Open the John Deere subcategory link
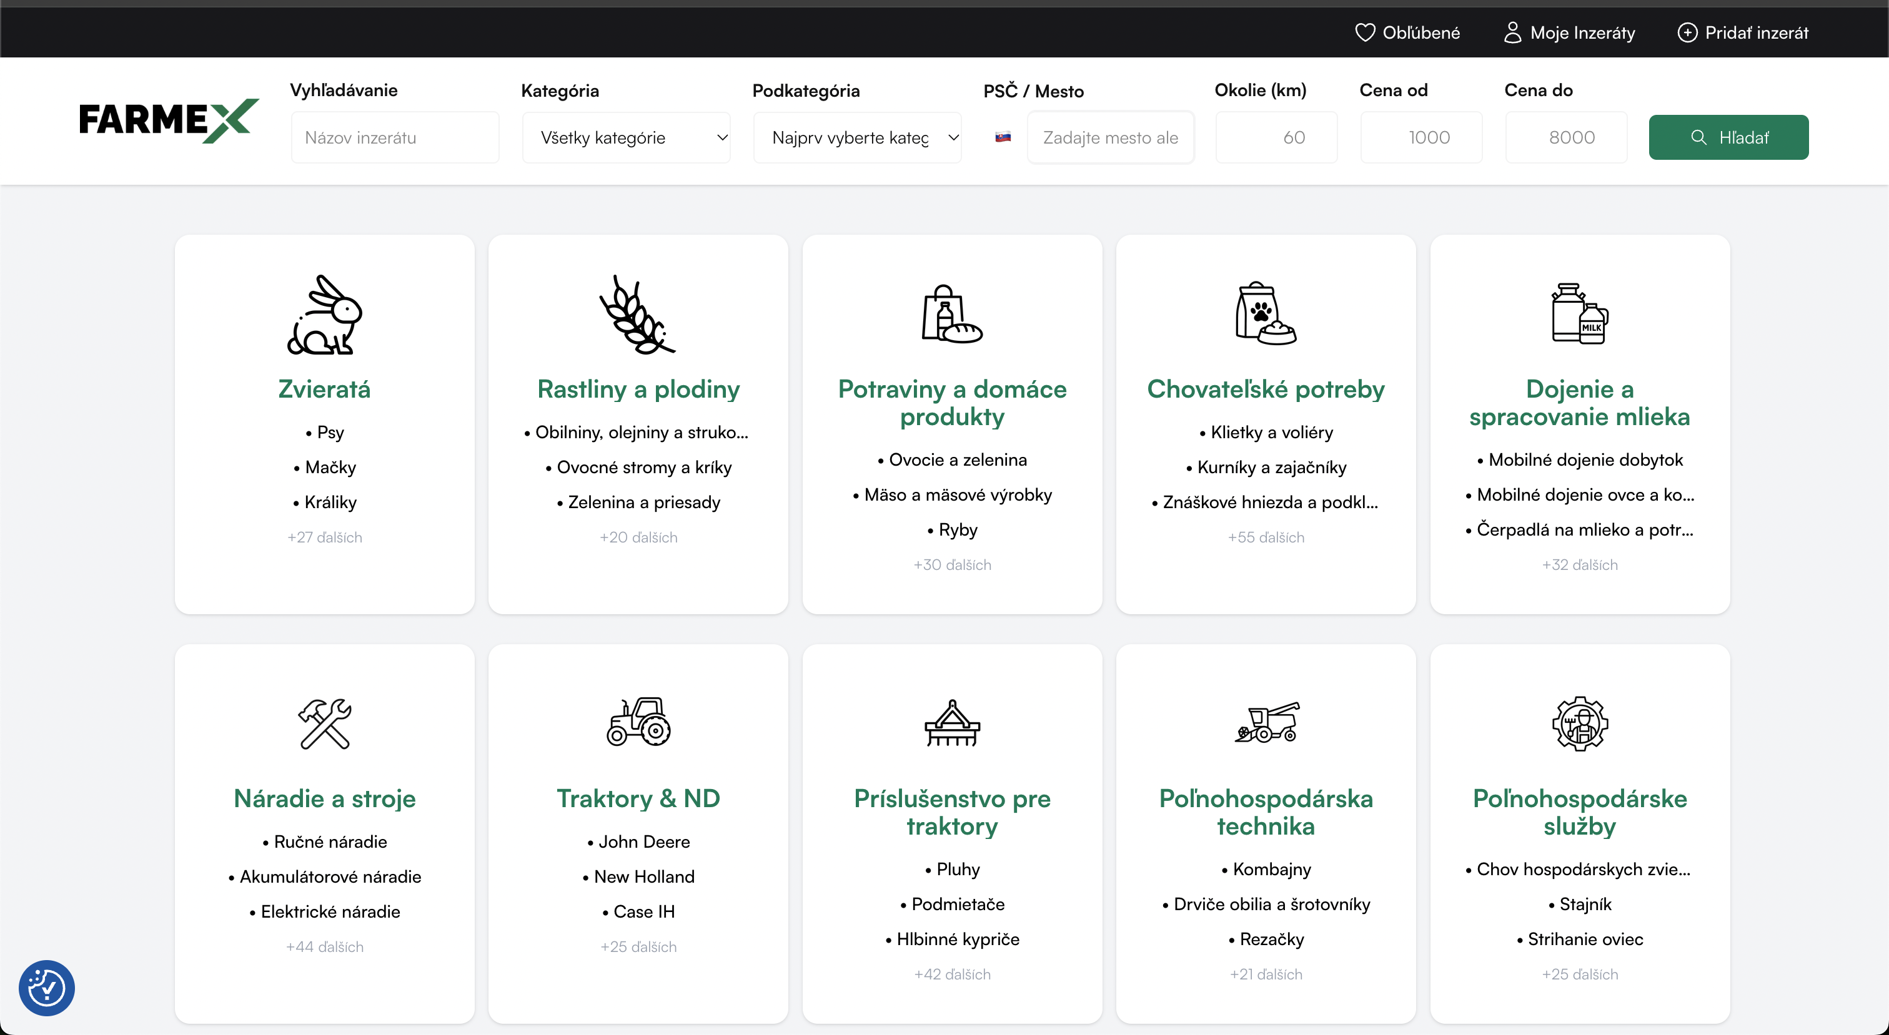1889x1035 pixels. tap(643, 841)
